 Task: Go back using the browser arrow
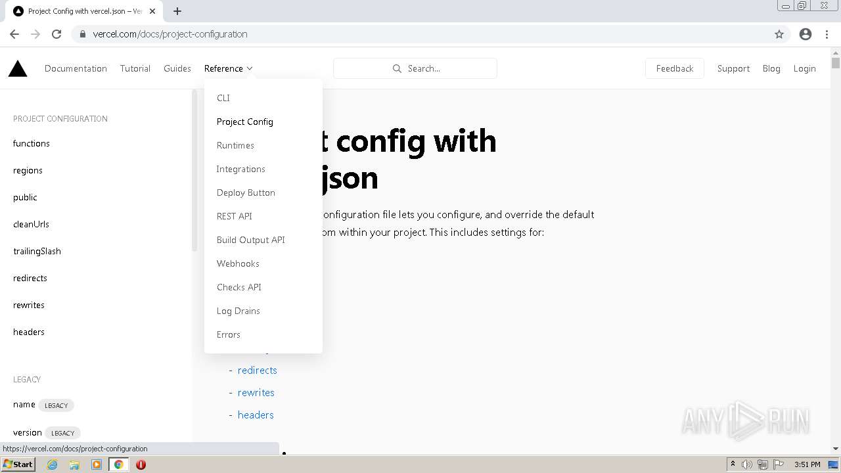click(x=14, y=34)
